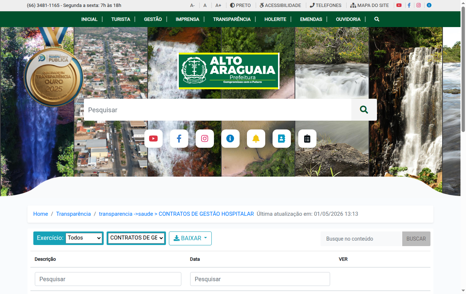Click the yellow bell notifications tile
This screenshot has height=294, width=466.
(256, 139)
